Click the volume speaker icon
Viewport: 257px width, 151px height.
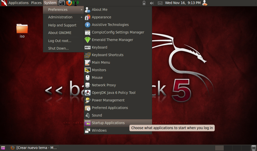click(152, 3)
